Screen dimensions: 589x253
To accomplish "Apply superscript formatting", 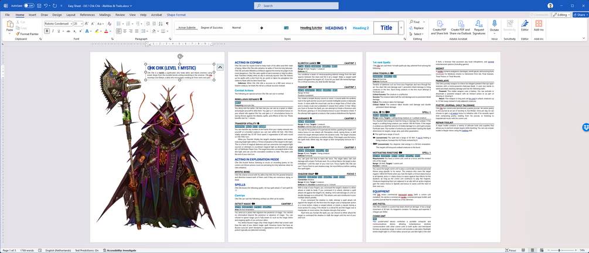I will [81, 31].
